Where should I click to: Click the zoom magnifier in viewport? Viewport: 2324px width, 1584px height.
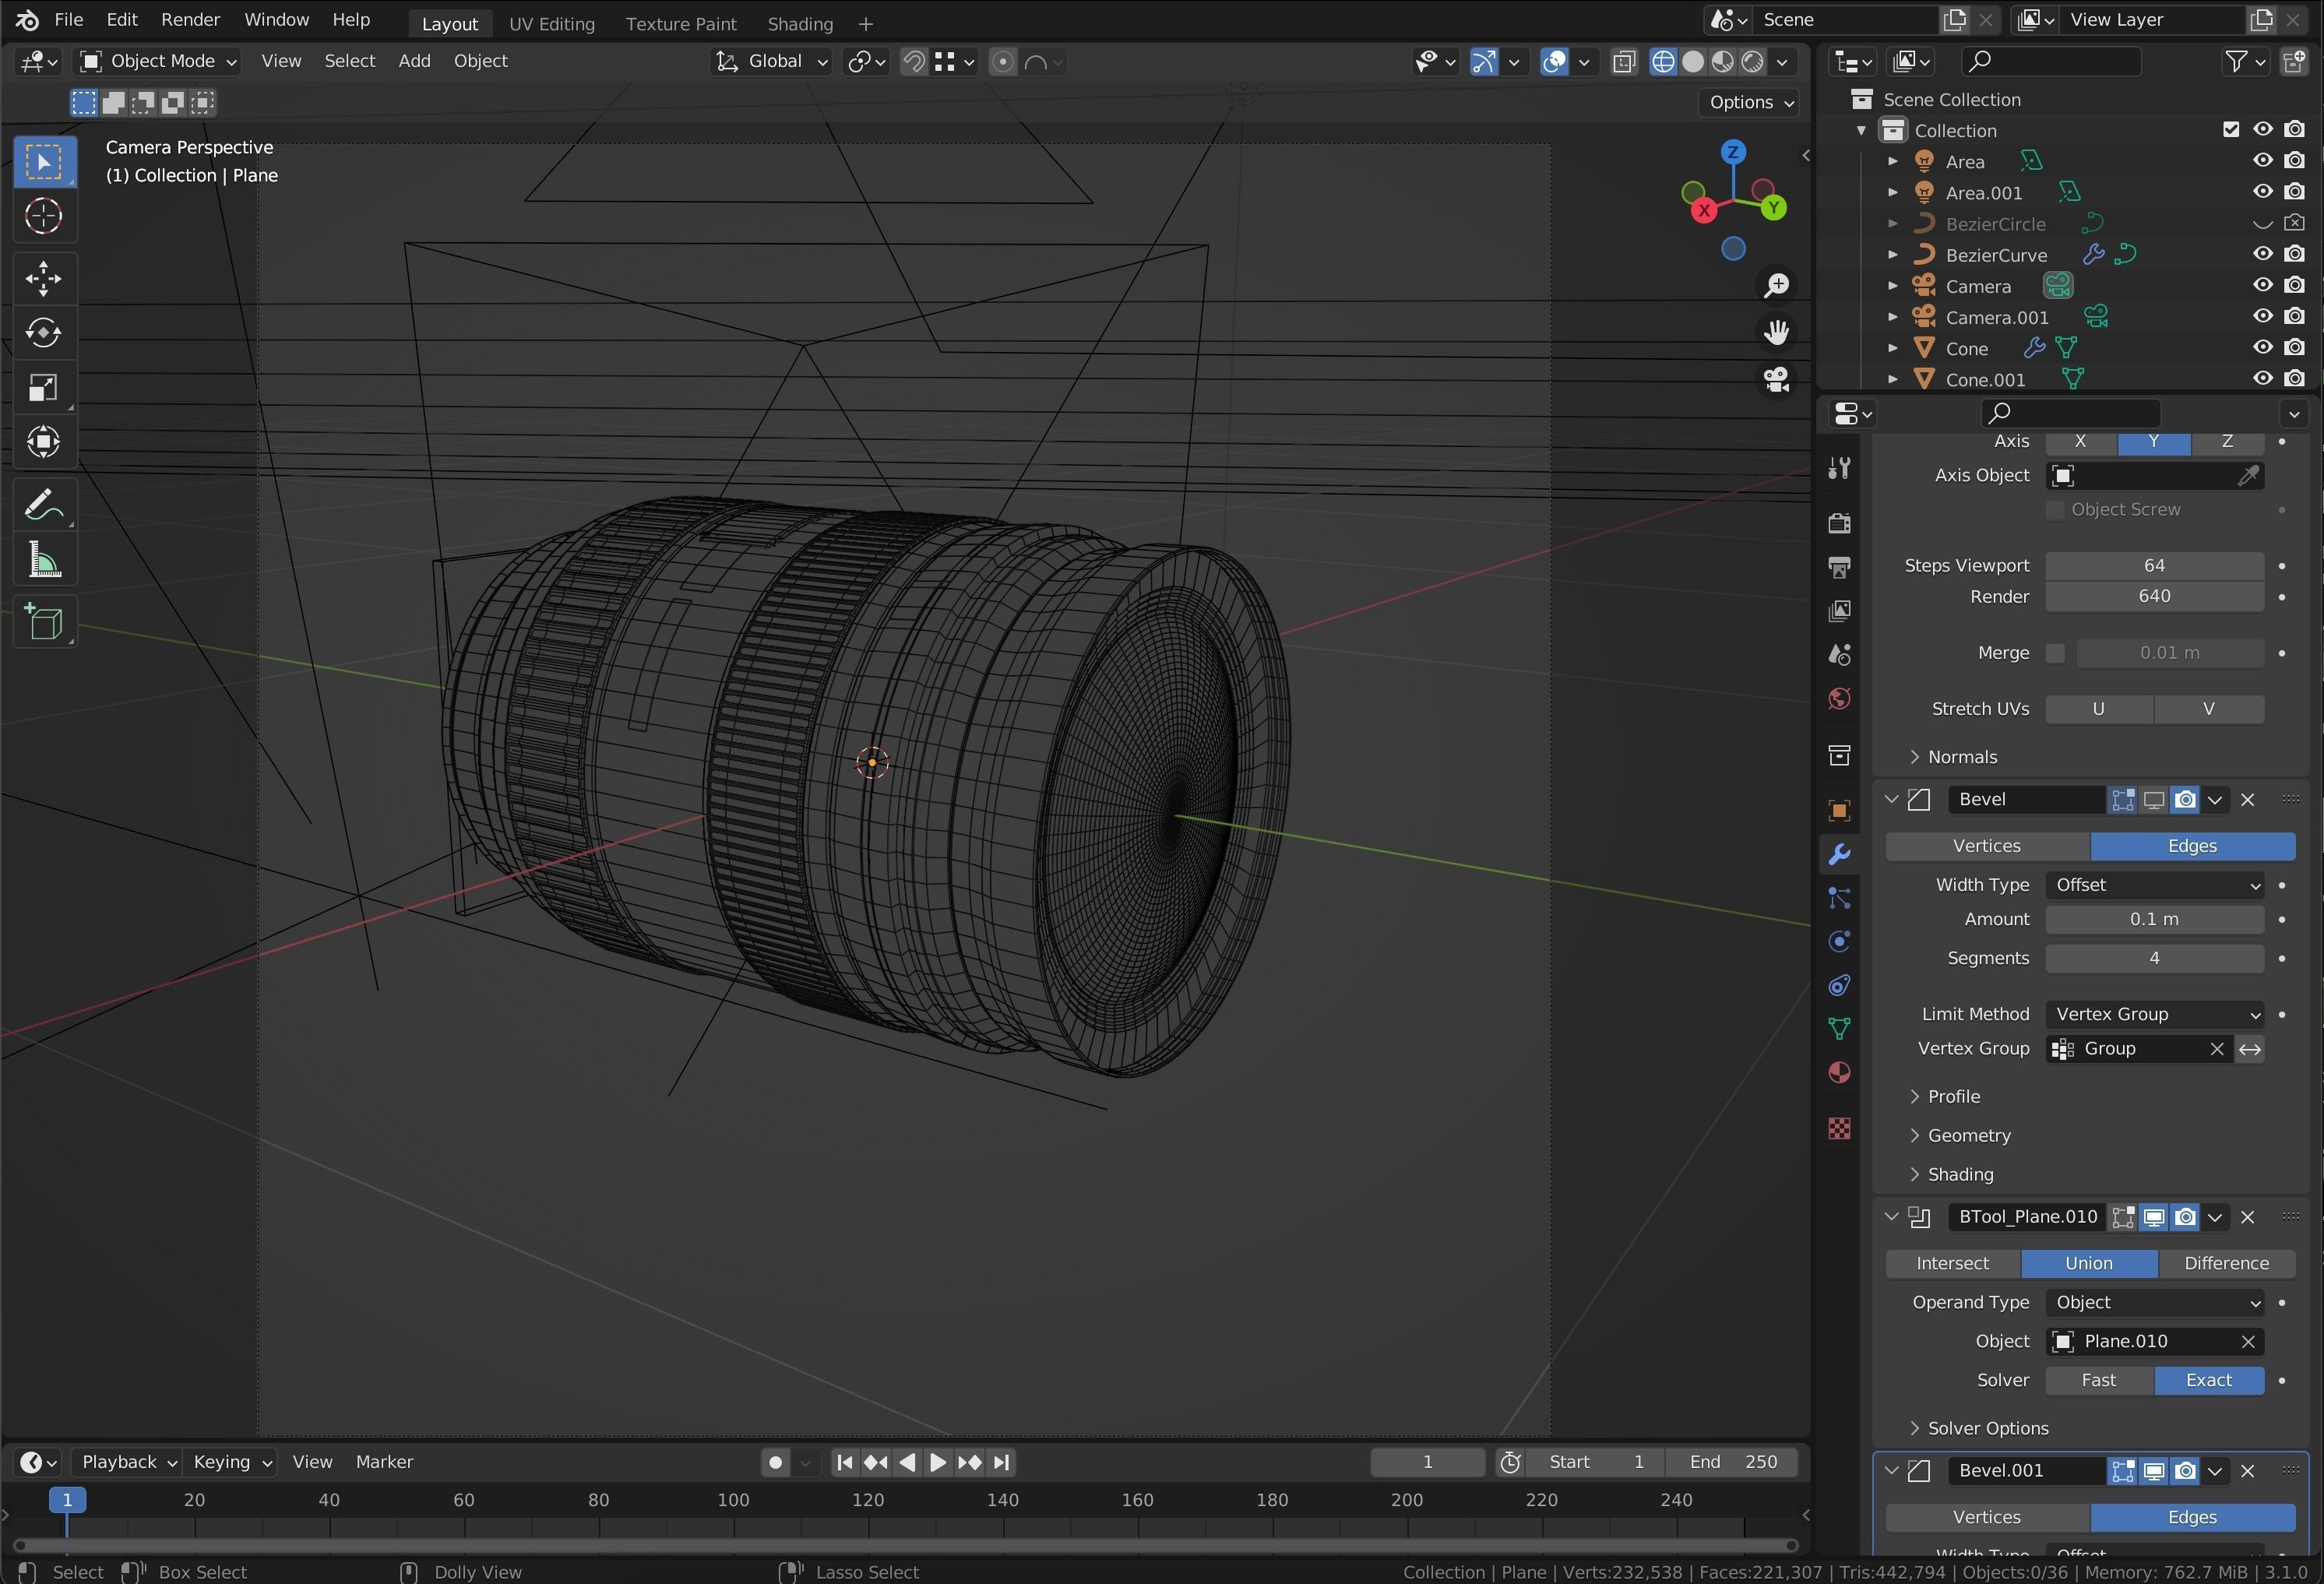coord(1777,286)
